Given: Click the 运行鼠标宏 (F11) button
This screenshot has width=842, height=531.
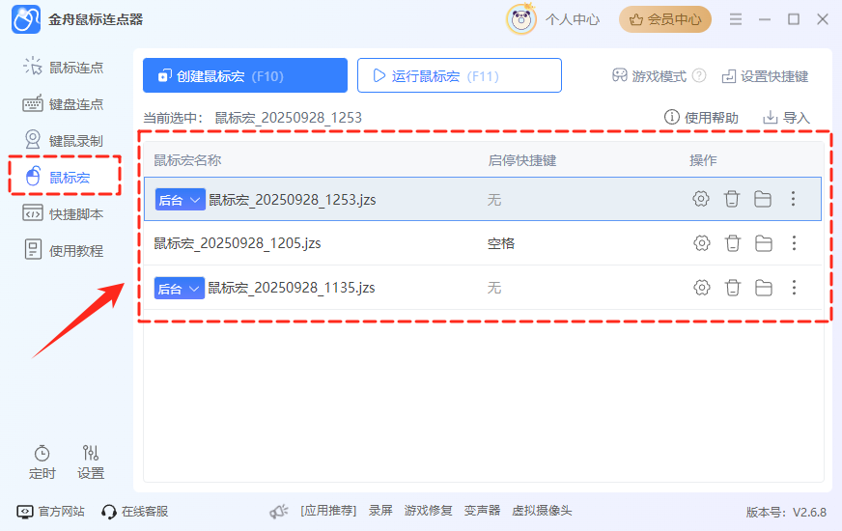Looking at the screenshot, I should click(x=459, y=75).
